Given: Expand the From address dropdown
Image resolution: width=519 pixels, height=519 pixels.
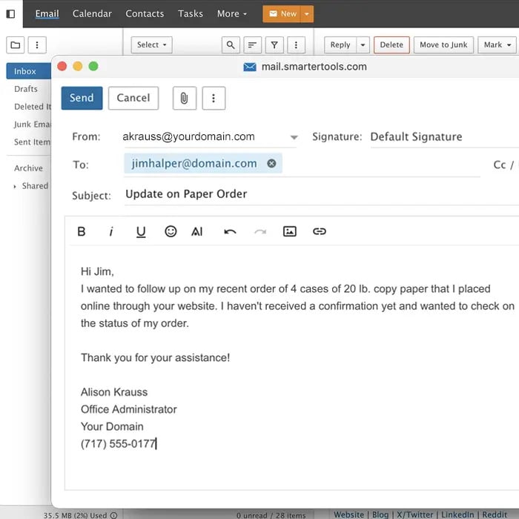Looking at the screenshot, I should 294,137.
